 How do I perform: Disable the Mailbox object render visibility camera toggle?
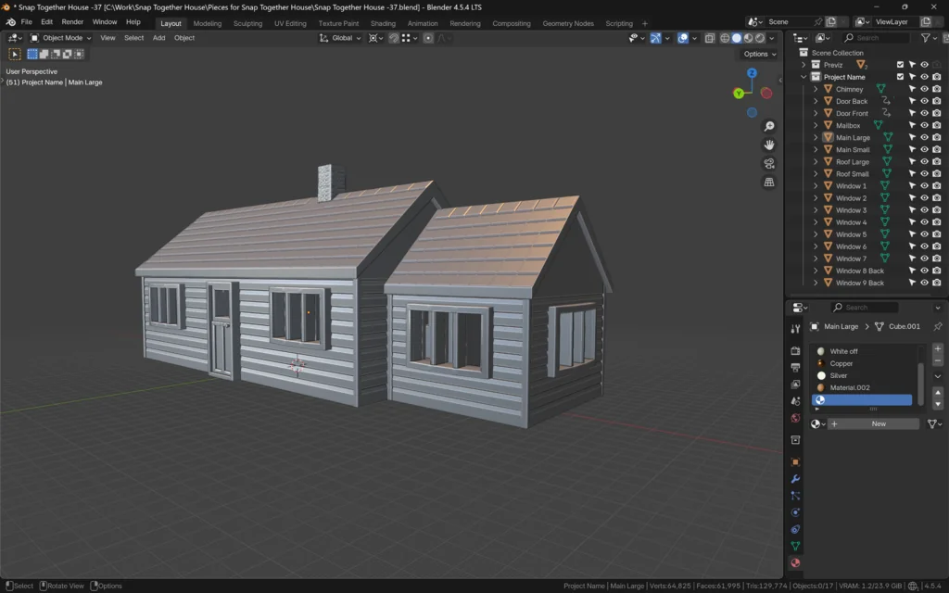(935, 124)
